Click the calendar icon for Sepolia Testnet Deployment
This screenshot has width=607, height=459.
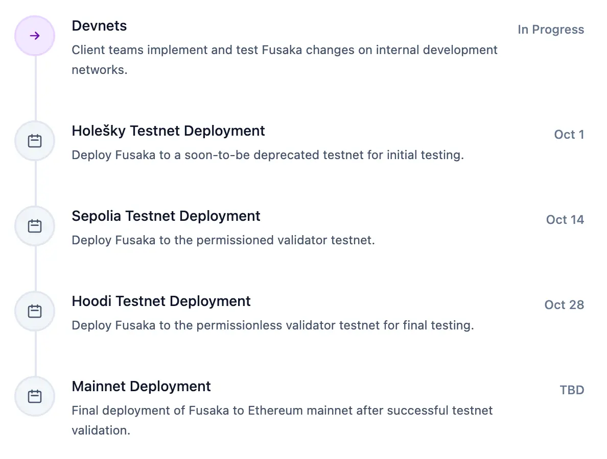35,226
